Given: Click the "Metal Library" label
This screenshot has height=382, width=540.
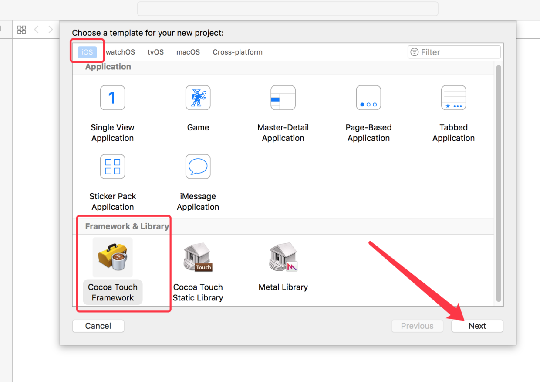Looking at the screenshot, I should click(x=283, y=287).
